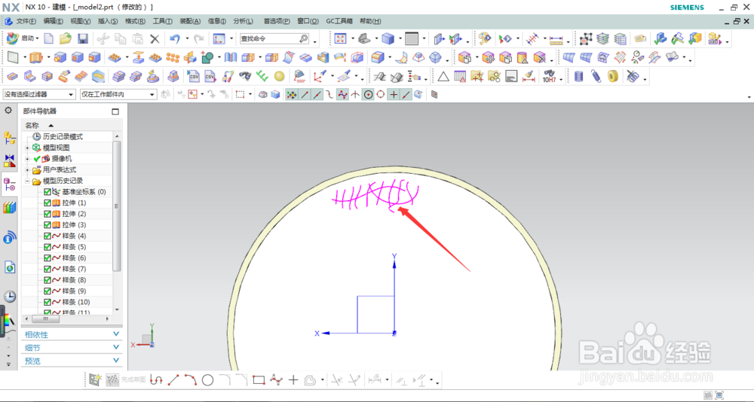Toggle the 样条 (9) checkbox

(x=47, y=291)
